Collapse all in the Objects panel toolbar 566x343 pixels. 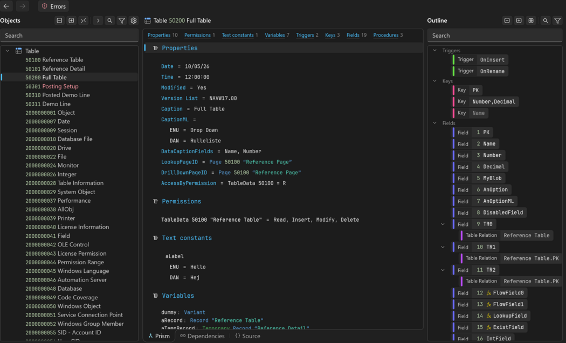click(59, 20)
